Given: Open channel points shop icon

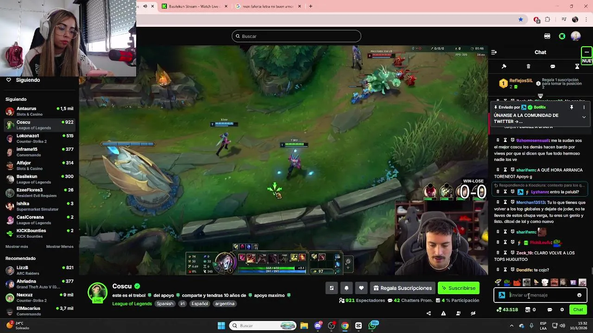Looking at the screenshot, I should (528, 310).
